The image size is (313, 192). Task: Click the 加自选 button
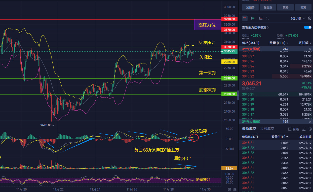pos(268,8)
